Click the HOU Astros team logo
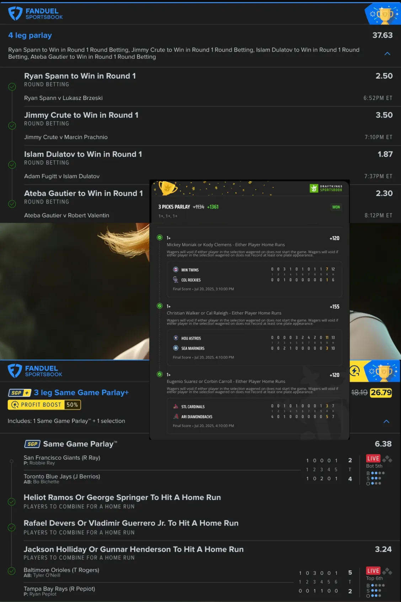 176,338
